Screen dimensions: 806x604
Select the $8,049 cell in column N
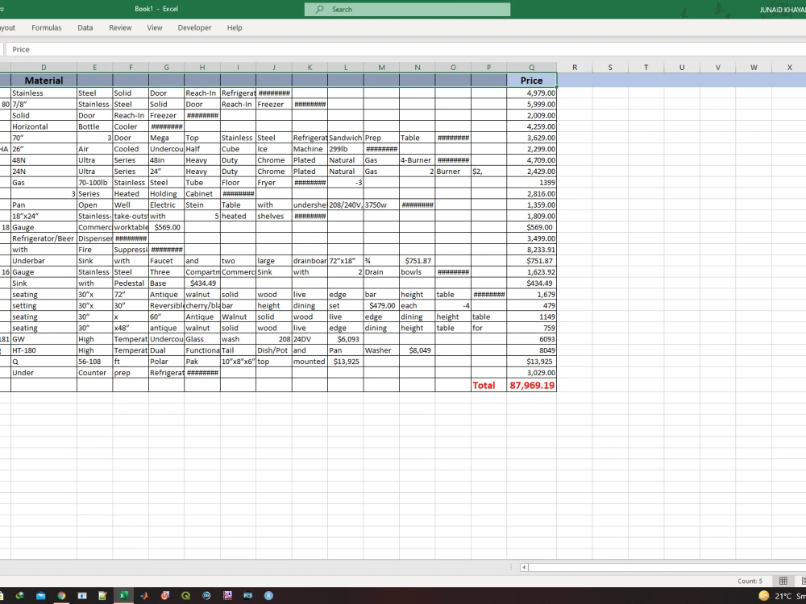point(417,350)
